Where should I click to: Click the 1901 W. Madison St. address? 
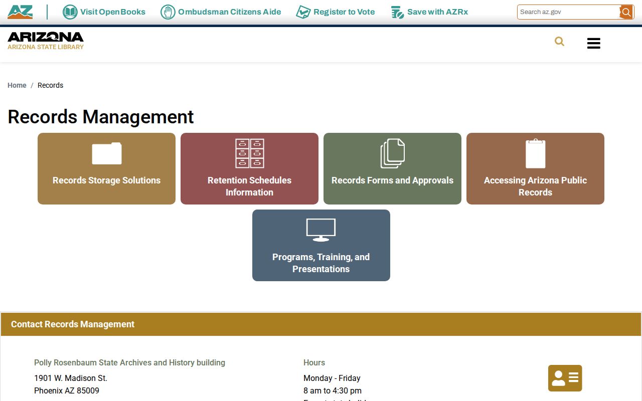tap(71, 378)
